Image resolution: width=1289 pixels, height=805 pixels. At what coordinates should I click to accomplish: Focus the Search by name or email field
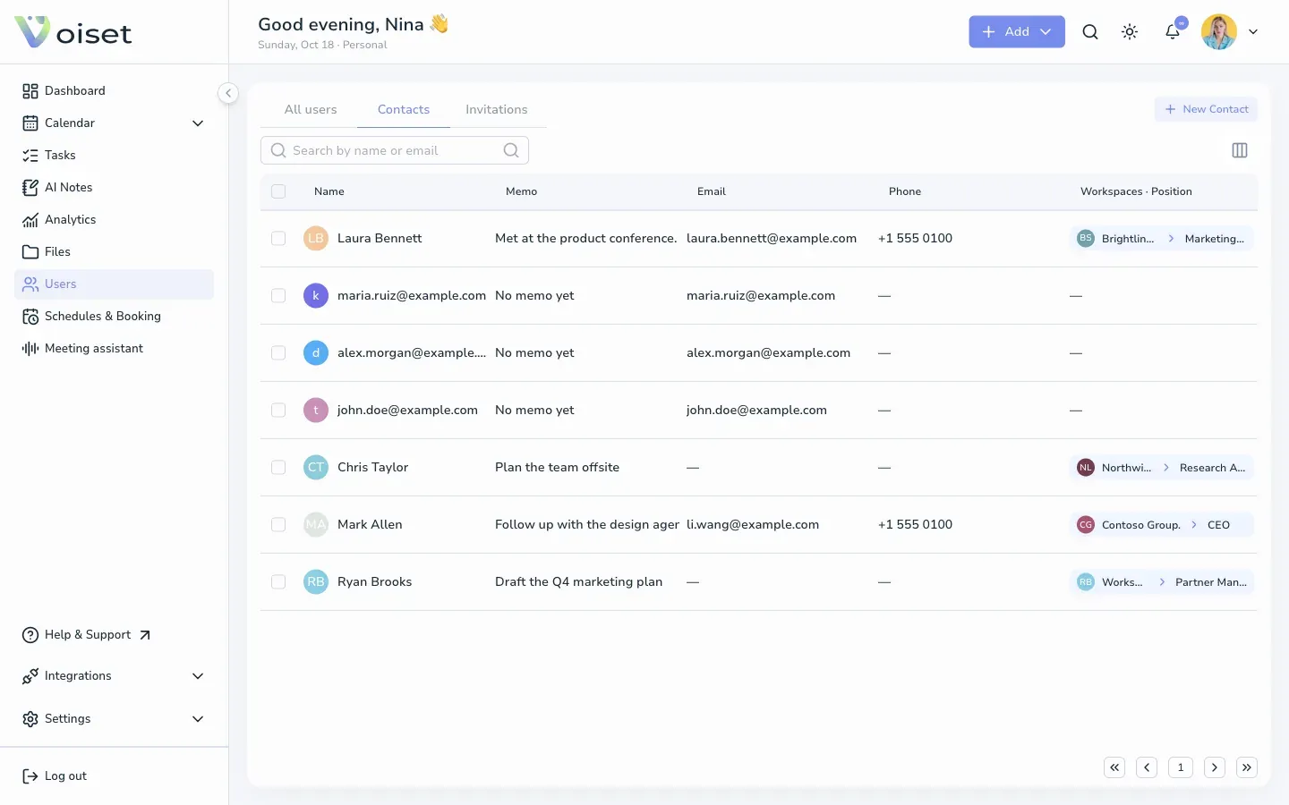pos(395,150)
